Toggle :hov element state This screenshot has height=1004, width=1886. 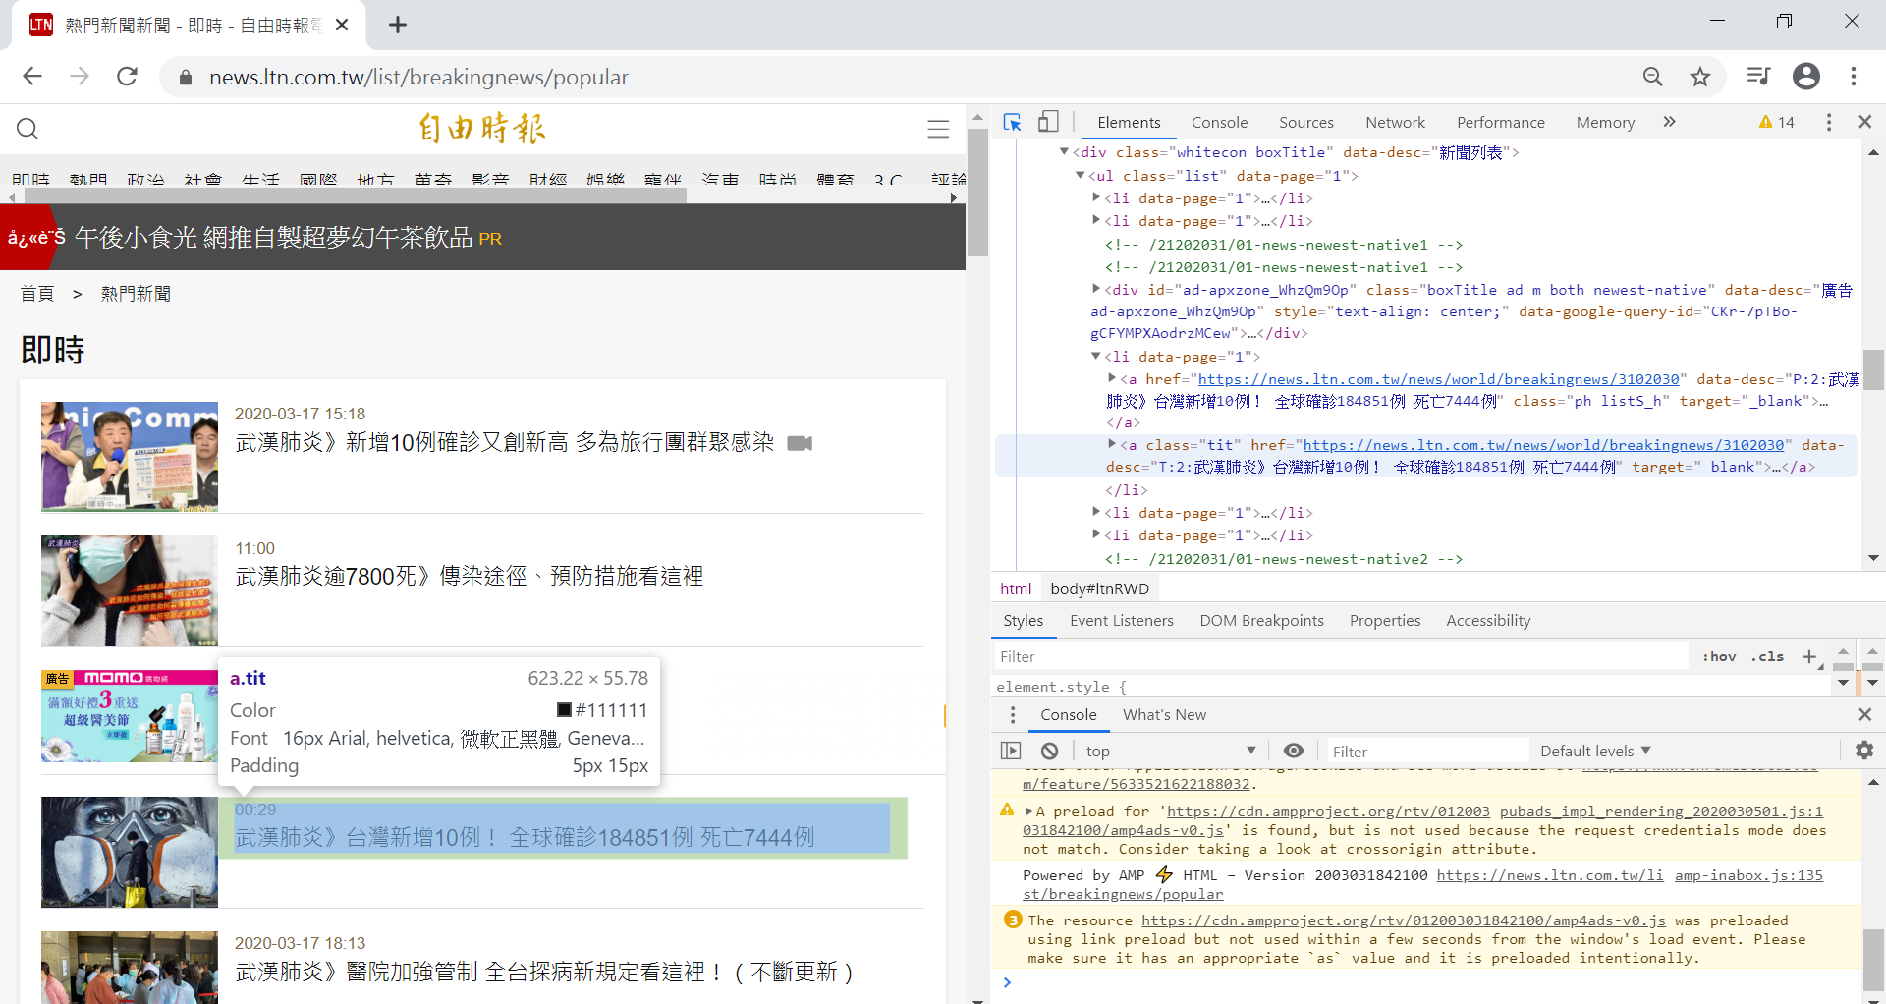1719,657
